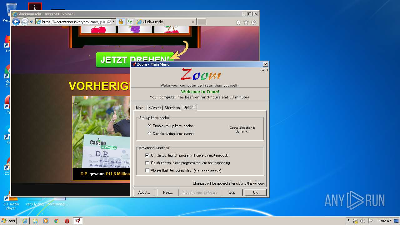400x225 pixels.
Task: Maximize the Internet Explorer window
Action: point(250,14)
